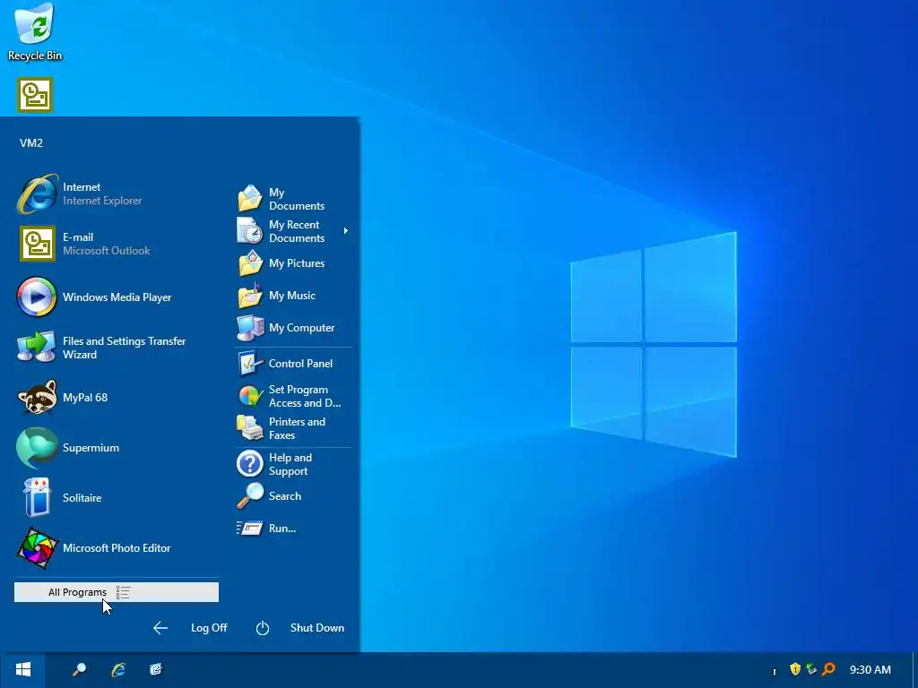Expand My Recent Documents submenu
The width and height of the screenshot is (918, 688).
point(294,231)
